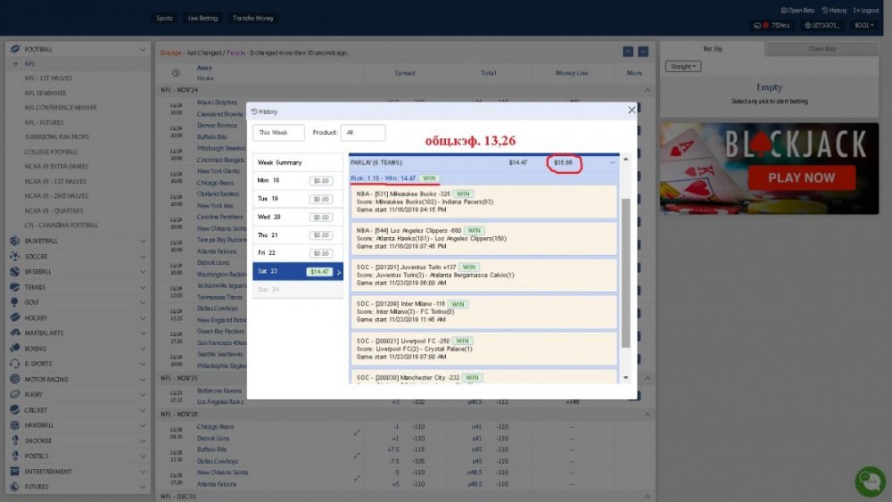Click the clock icon in table header

176,73
